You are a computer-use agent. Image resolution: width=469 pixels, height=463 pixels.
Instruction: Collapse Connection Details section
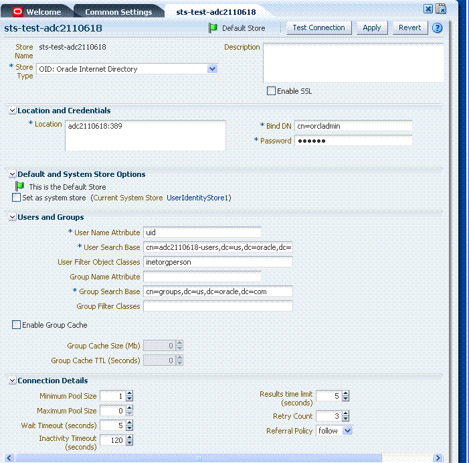coord(12,381)
